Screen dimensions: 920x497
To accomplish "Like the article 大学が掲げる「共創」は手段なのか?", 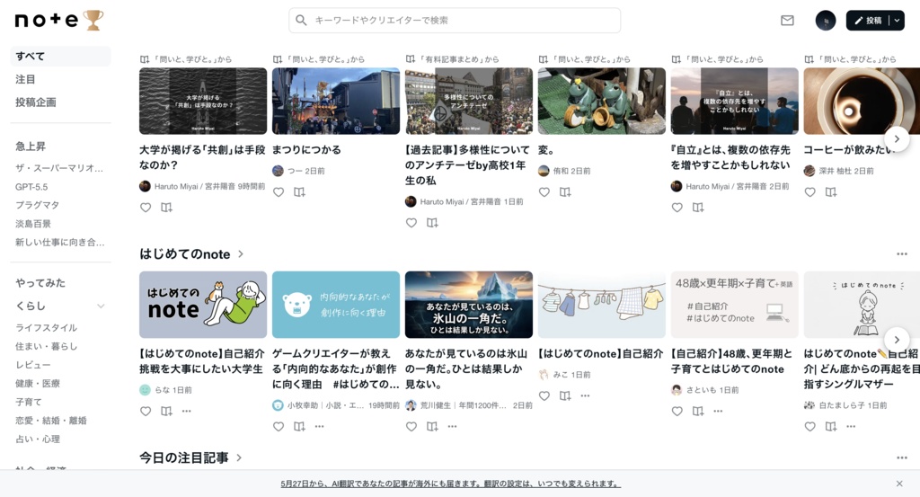I will [146, 207].
